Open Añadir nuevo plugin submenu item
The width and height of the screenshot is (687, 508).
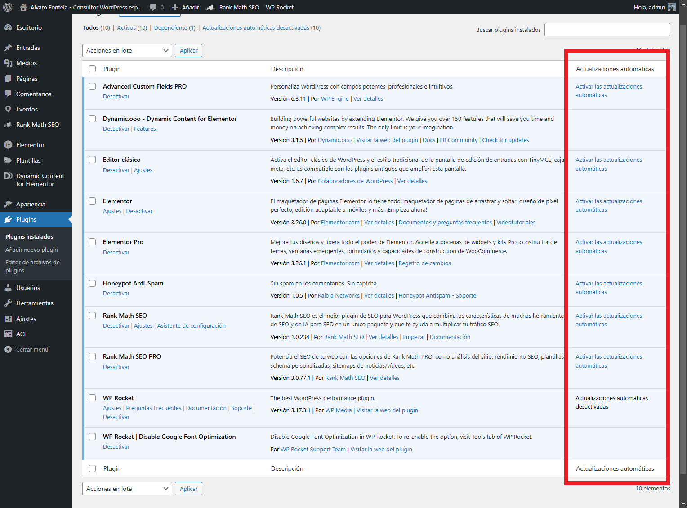point(31,250)
